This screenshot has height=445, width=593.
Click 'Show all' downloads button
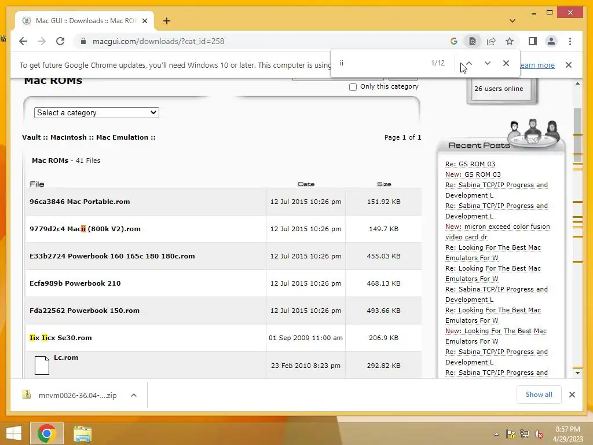(x=539, y=395)
